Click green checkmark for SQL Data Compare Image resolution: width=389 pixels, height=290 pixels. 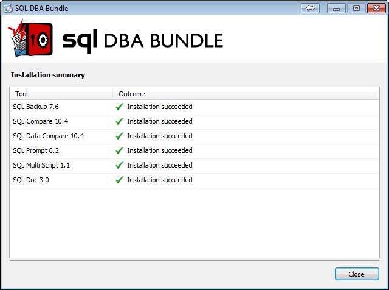coord(120,136)
